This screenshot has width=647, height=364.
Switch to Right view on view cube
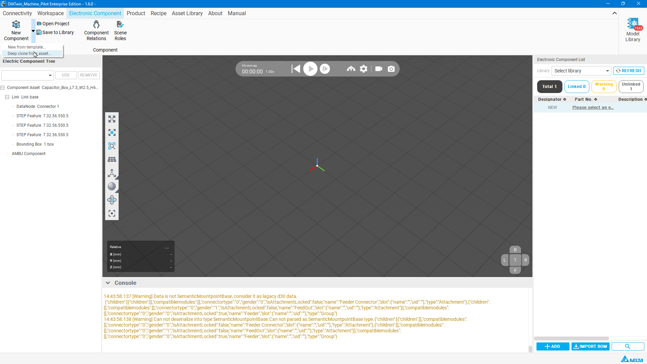point(525,260)
